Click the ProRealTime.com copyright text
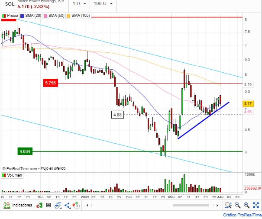The height and width of the screenshot is (219, 262). click(20, 169)
